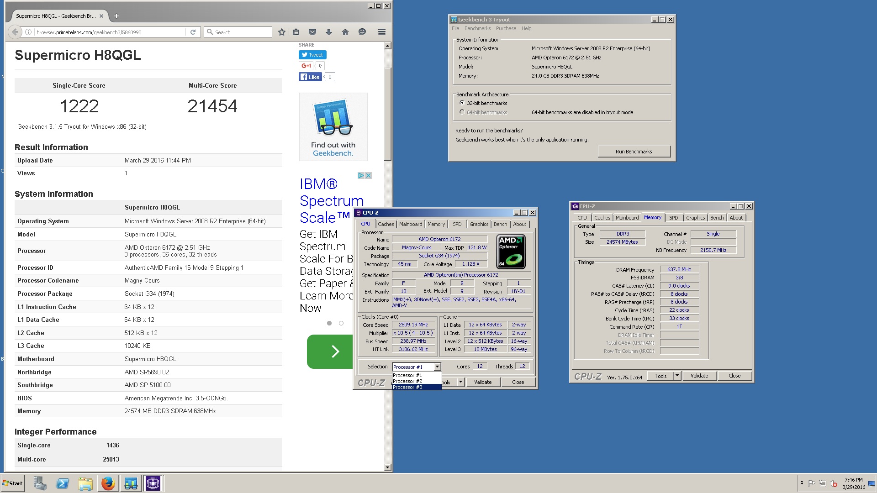The height and width of the screenshot is (493, 877).
Task: Click Validate in front CPU-Z window
Action: coord(483,382)
